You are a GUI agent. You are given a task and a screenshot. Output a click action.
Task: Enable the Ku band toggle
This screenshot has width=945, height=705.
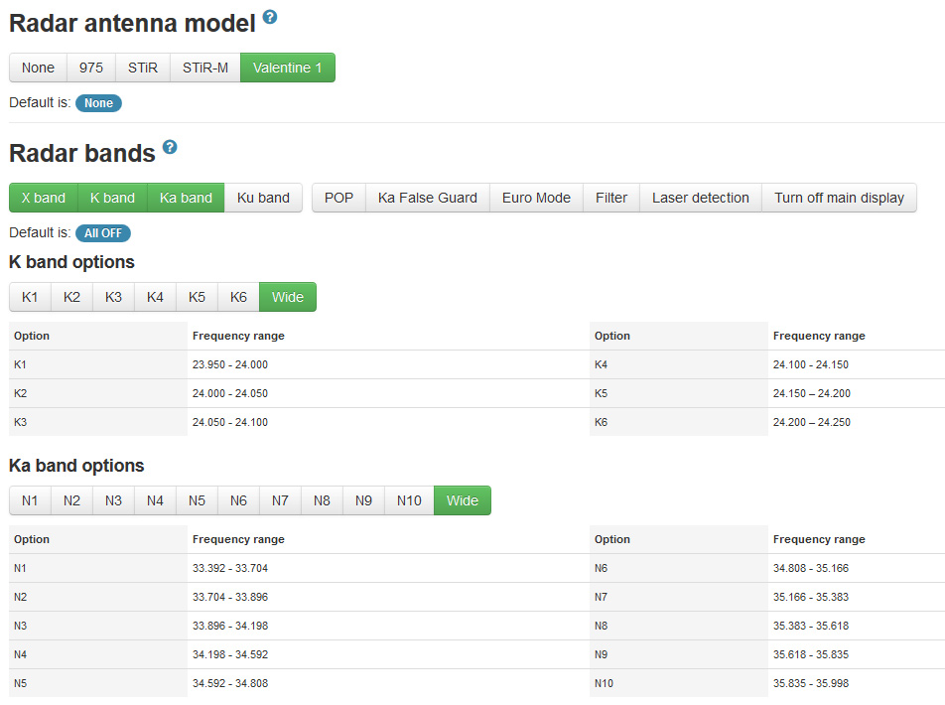point(263,198)
